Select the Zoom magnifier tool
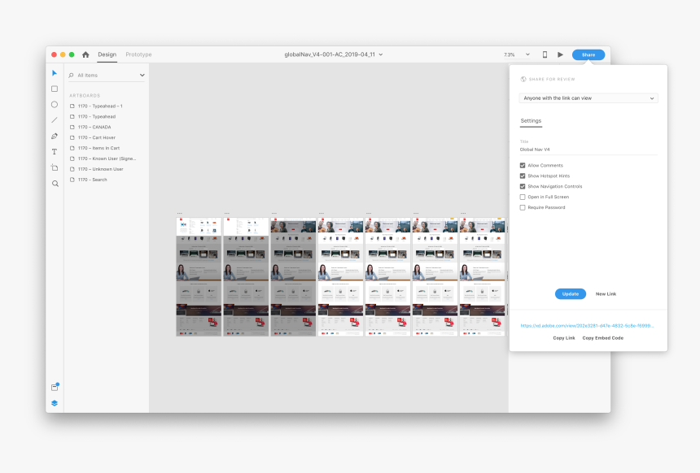This screenshot has height=473, width=700. (x=55, y=184)
